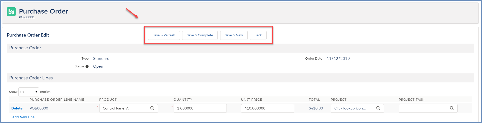
Task: Open Project lookup magnifier icon
Action: [378, 108]
